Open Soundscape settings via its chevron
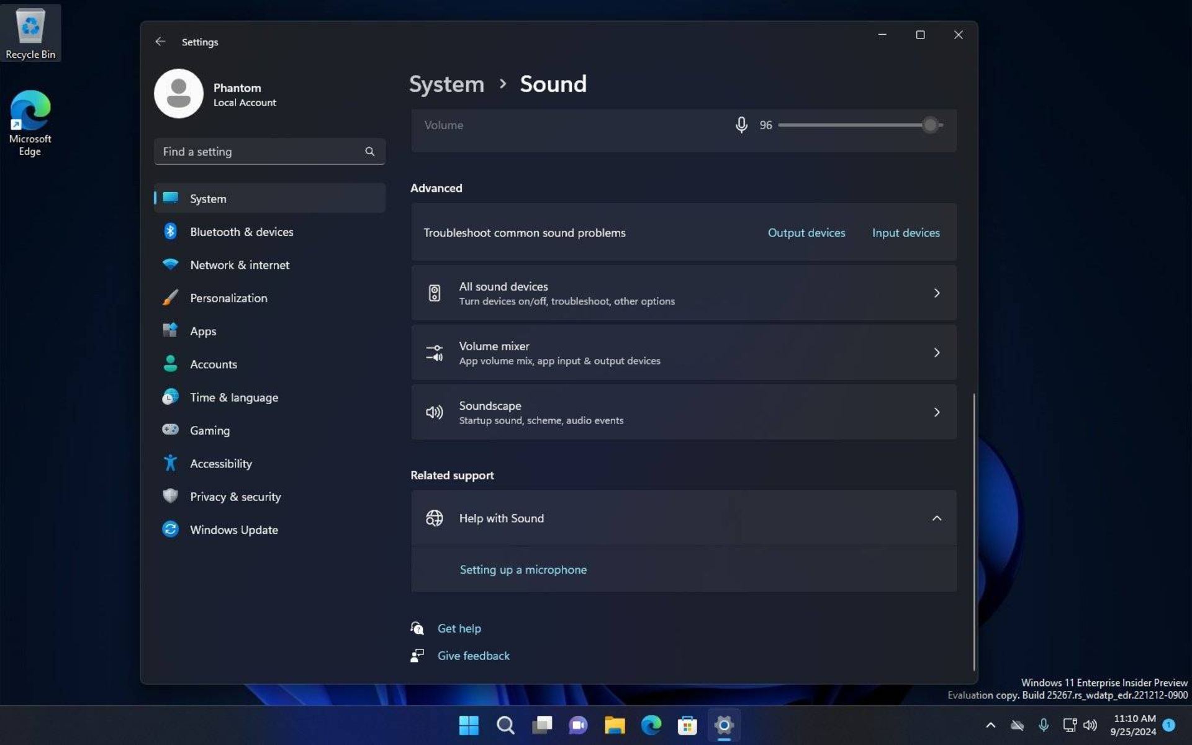Image resolution: width=1192 pixels, height=745 pixels. (x=936, y=412)
